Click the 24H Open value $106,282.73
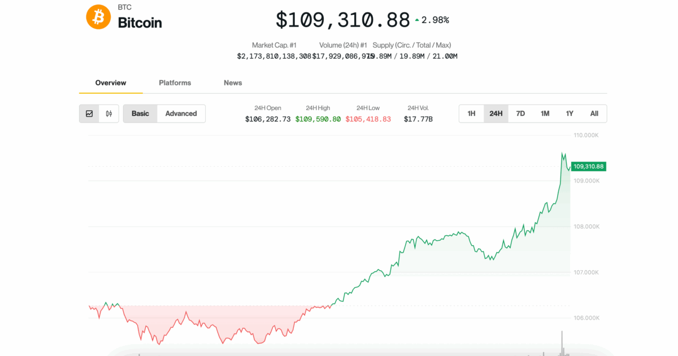 pos(268,119)
